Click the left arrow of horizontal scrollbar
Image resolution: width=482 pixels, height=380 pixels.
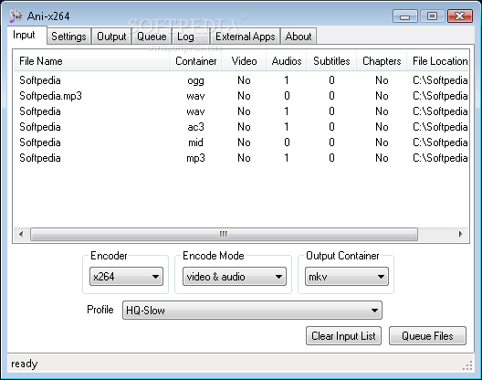tap(21, 234)
